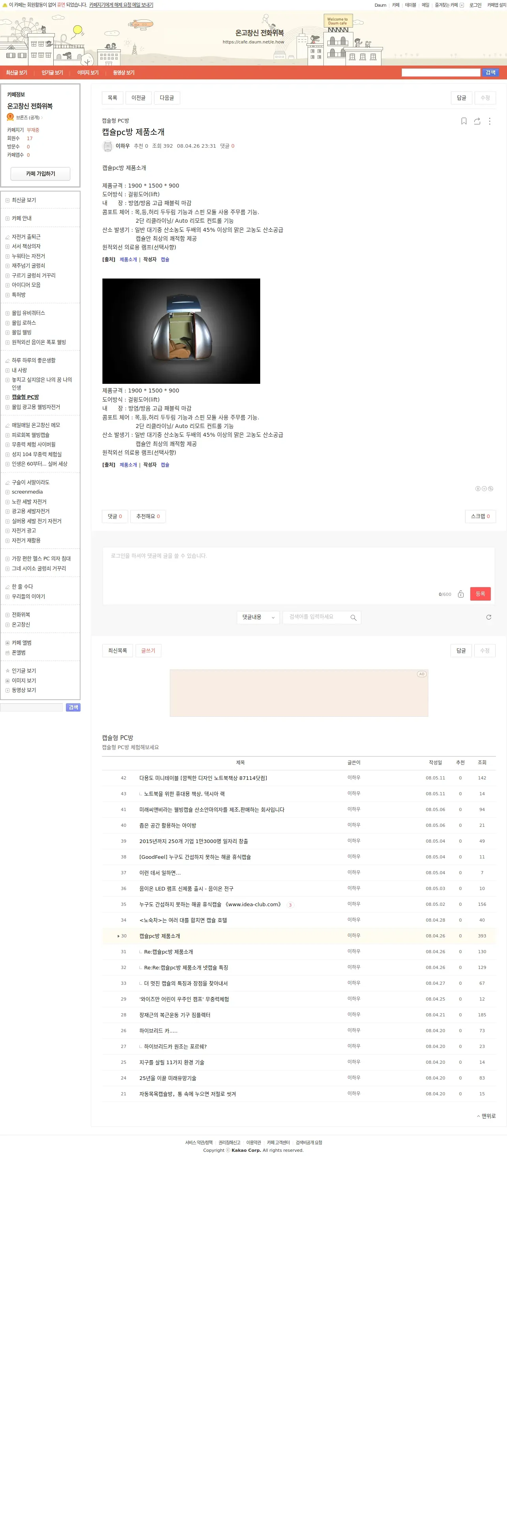Click the 추천해요 0 button
The image size is (507, 1521).
click(x=148, y=516)
